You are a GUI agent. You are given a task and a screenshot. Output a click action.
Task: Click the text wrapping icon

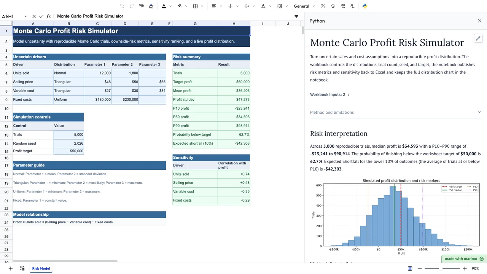coord(247,6)
